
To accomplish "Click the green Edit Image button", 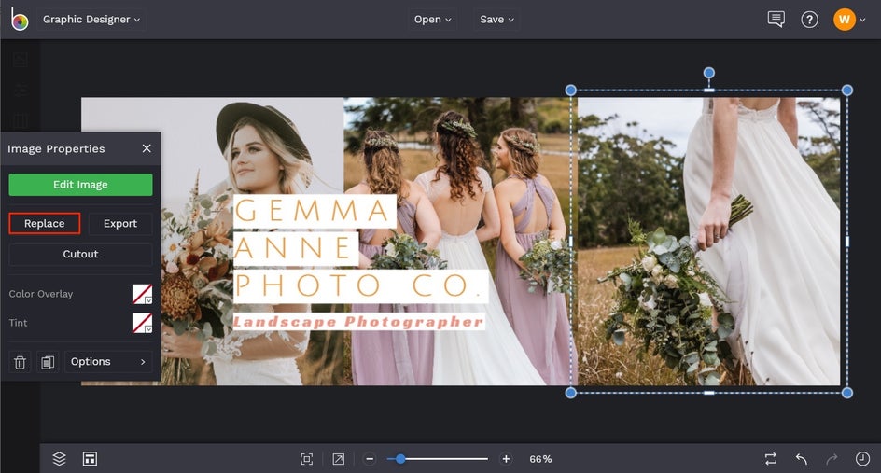I will [80, 185].
